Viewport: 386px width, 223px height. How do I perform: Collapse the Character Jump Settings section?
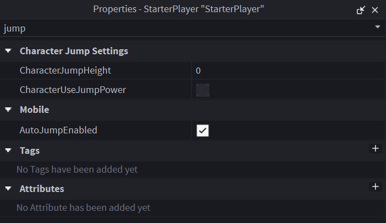tap(8, 51)
